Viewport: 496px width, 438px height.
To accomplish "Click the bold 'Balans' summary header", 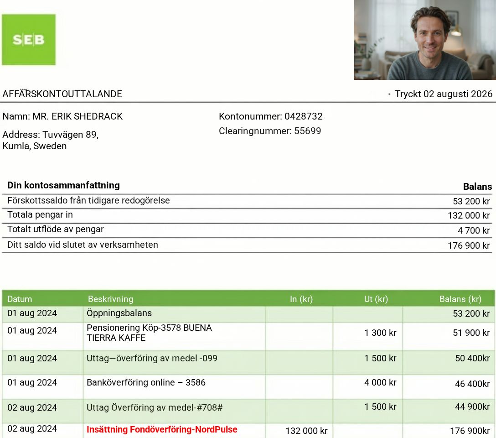I will click(477, 187).
